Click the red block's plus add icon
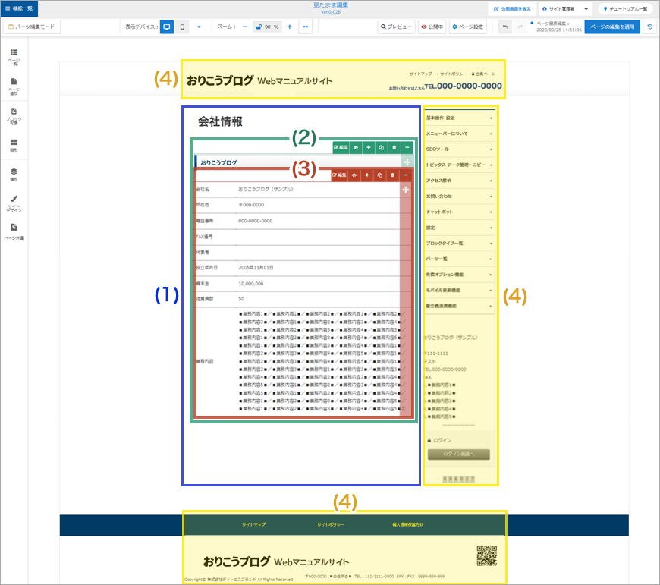Viewport: 660px width, 585px height. tap(366, 175)
